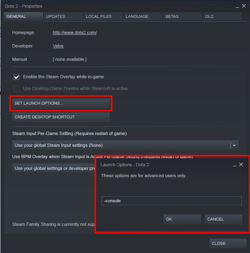Viewport: 250px width, 253px height.
Task: Click the 'Developer' label
Action: click(x=22, y=46)
